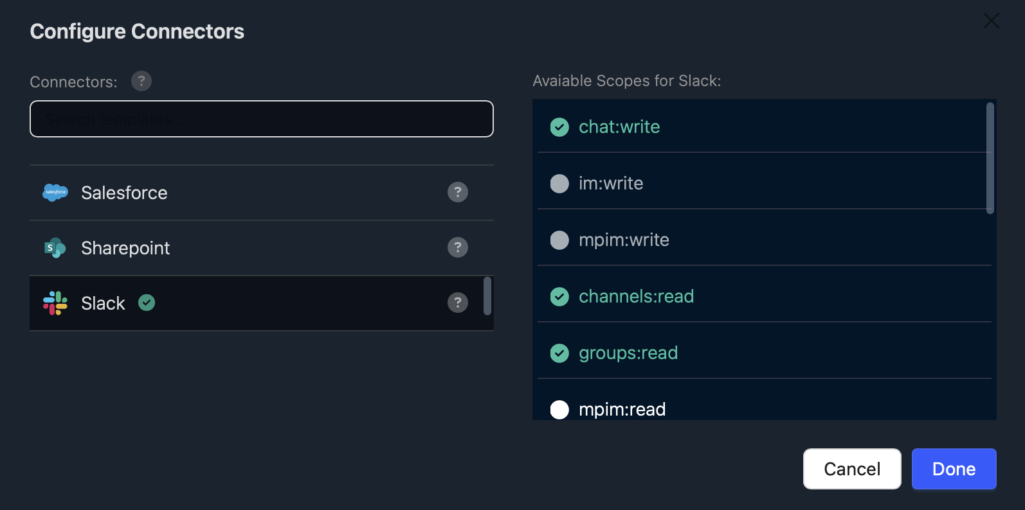Toggle the mpim:read scope
The height and width of the screenshot is (510, 1025).
559,409
